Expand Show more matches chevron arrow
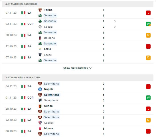 (x=91, y=68)
